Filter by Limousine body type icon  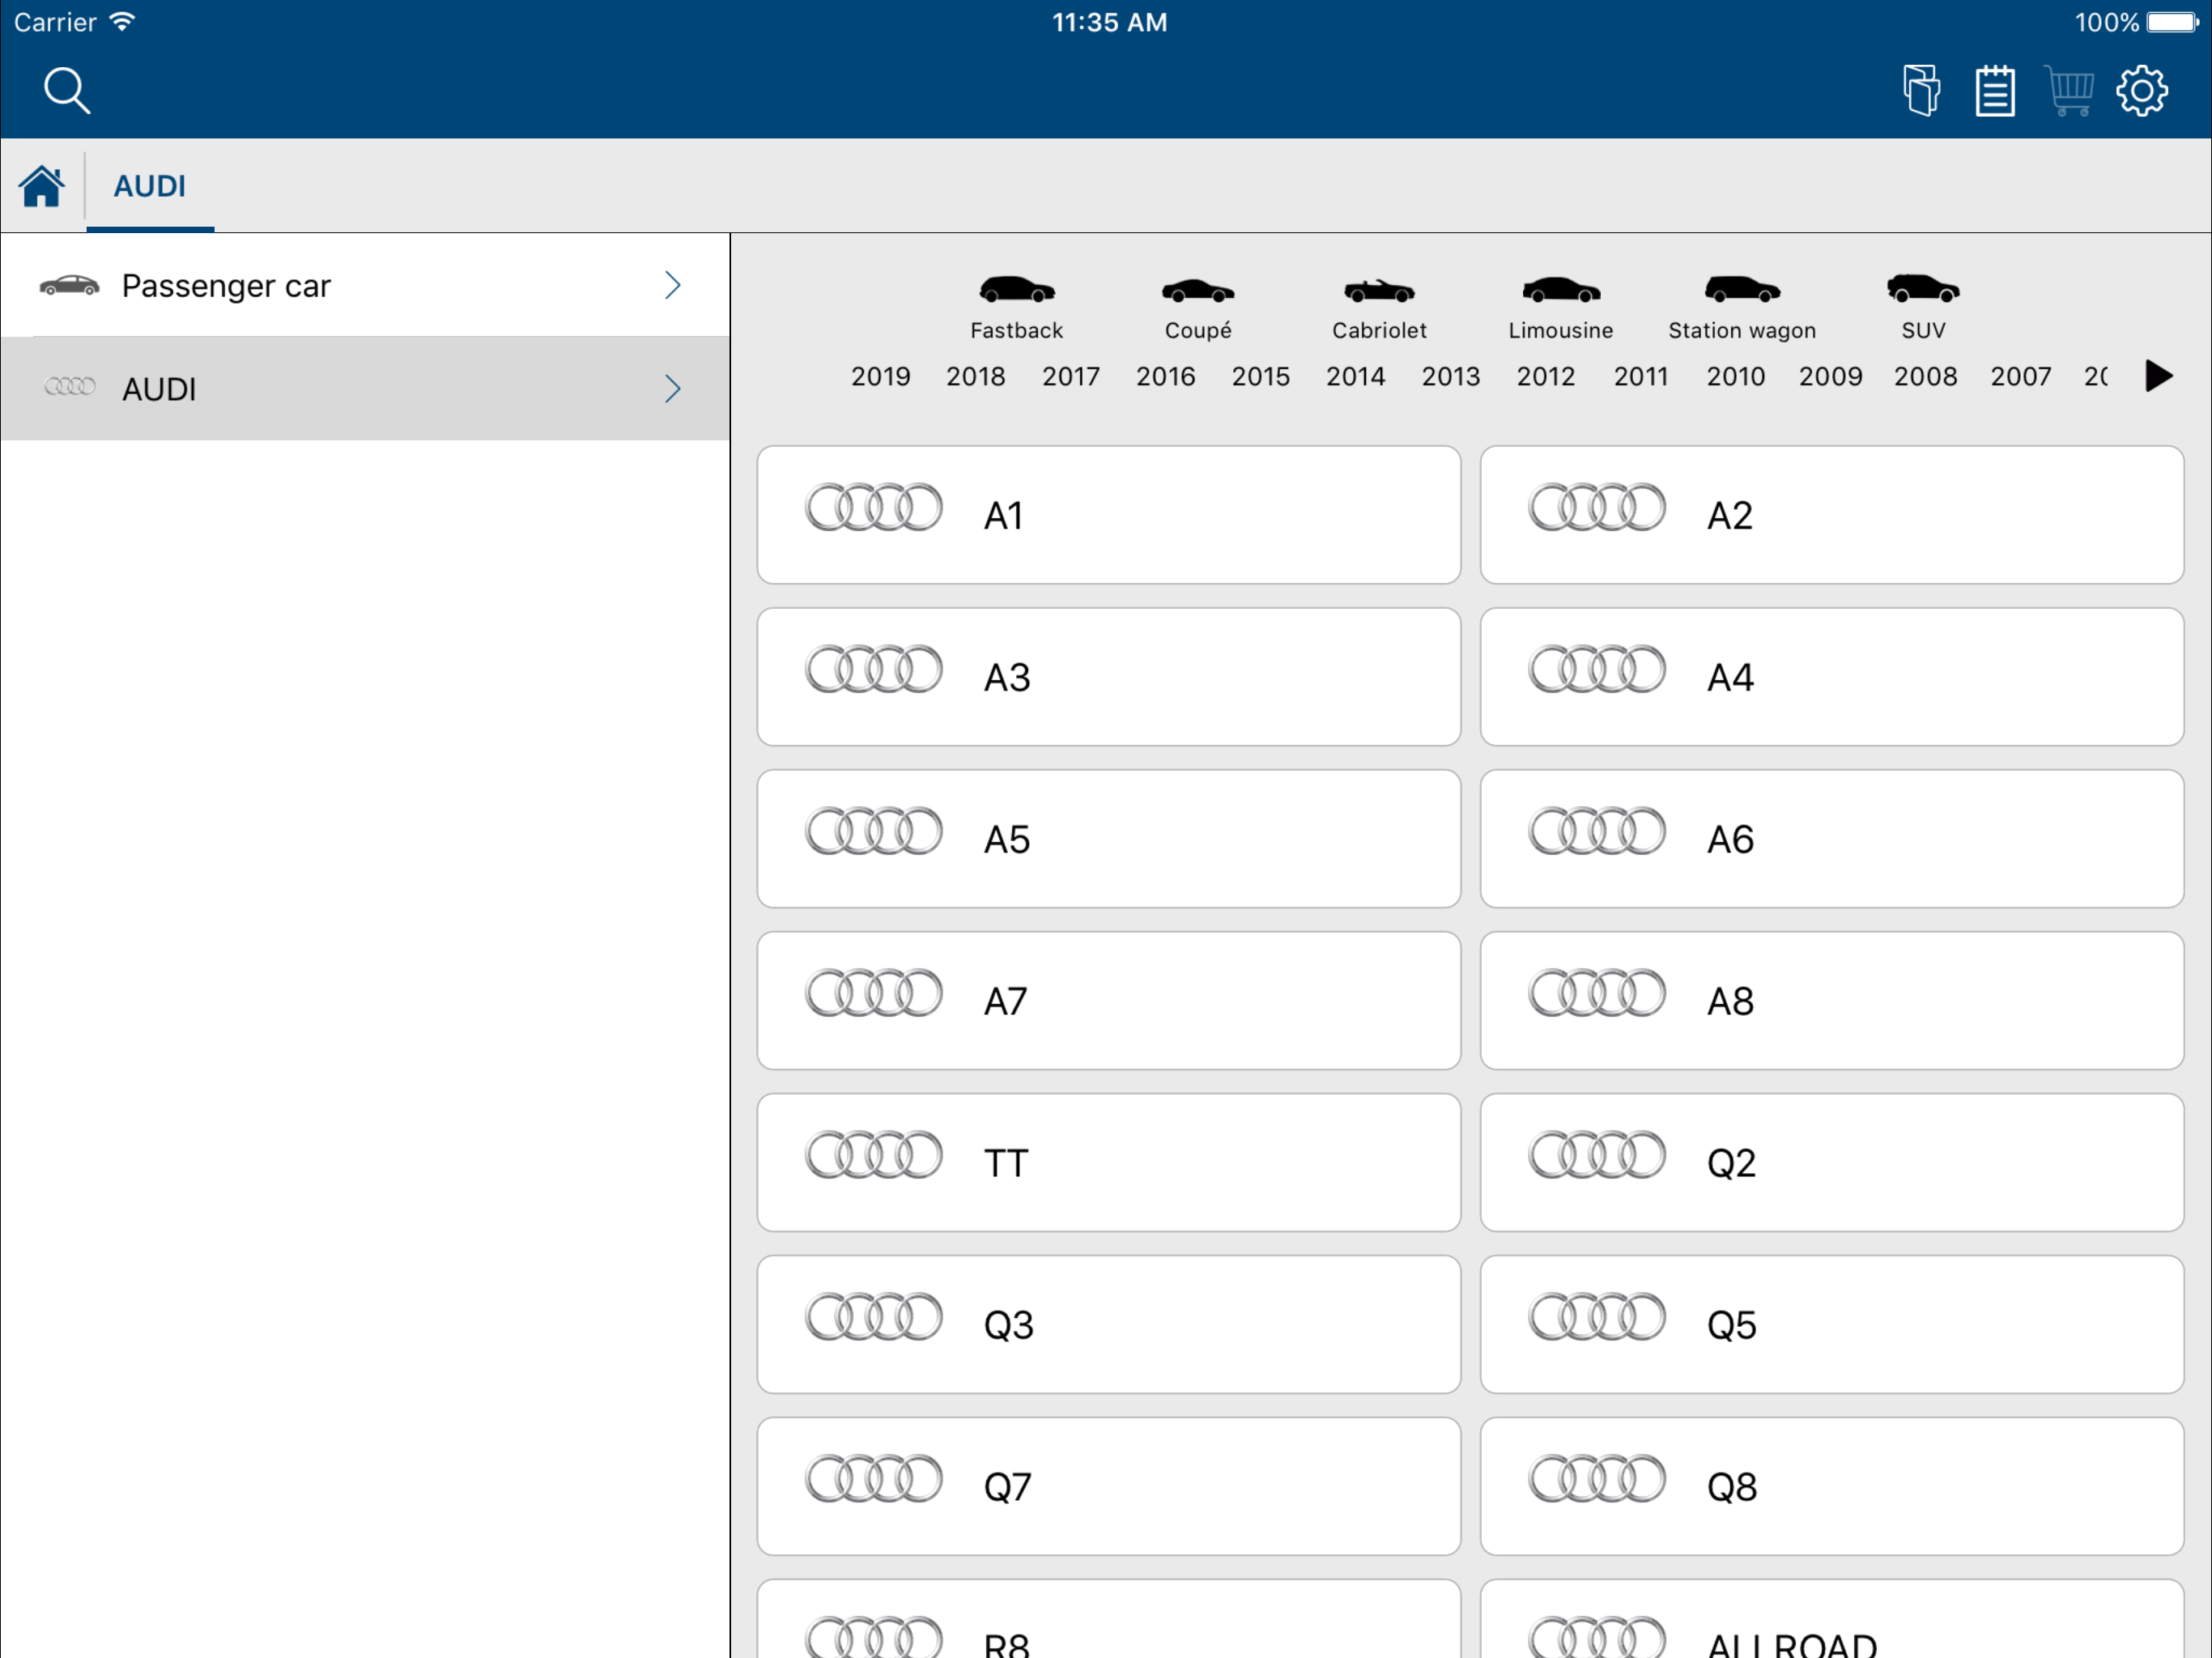(x=1561, y=290)
